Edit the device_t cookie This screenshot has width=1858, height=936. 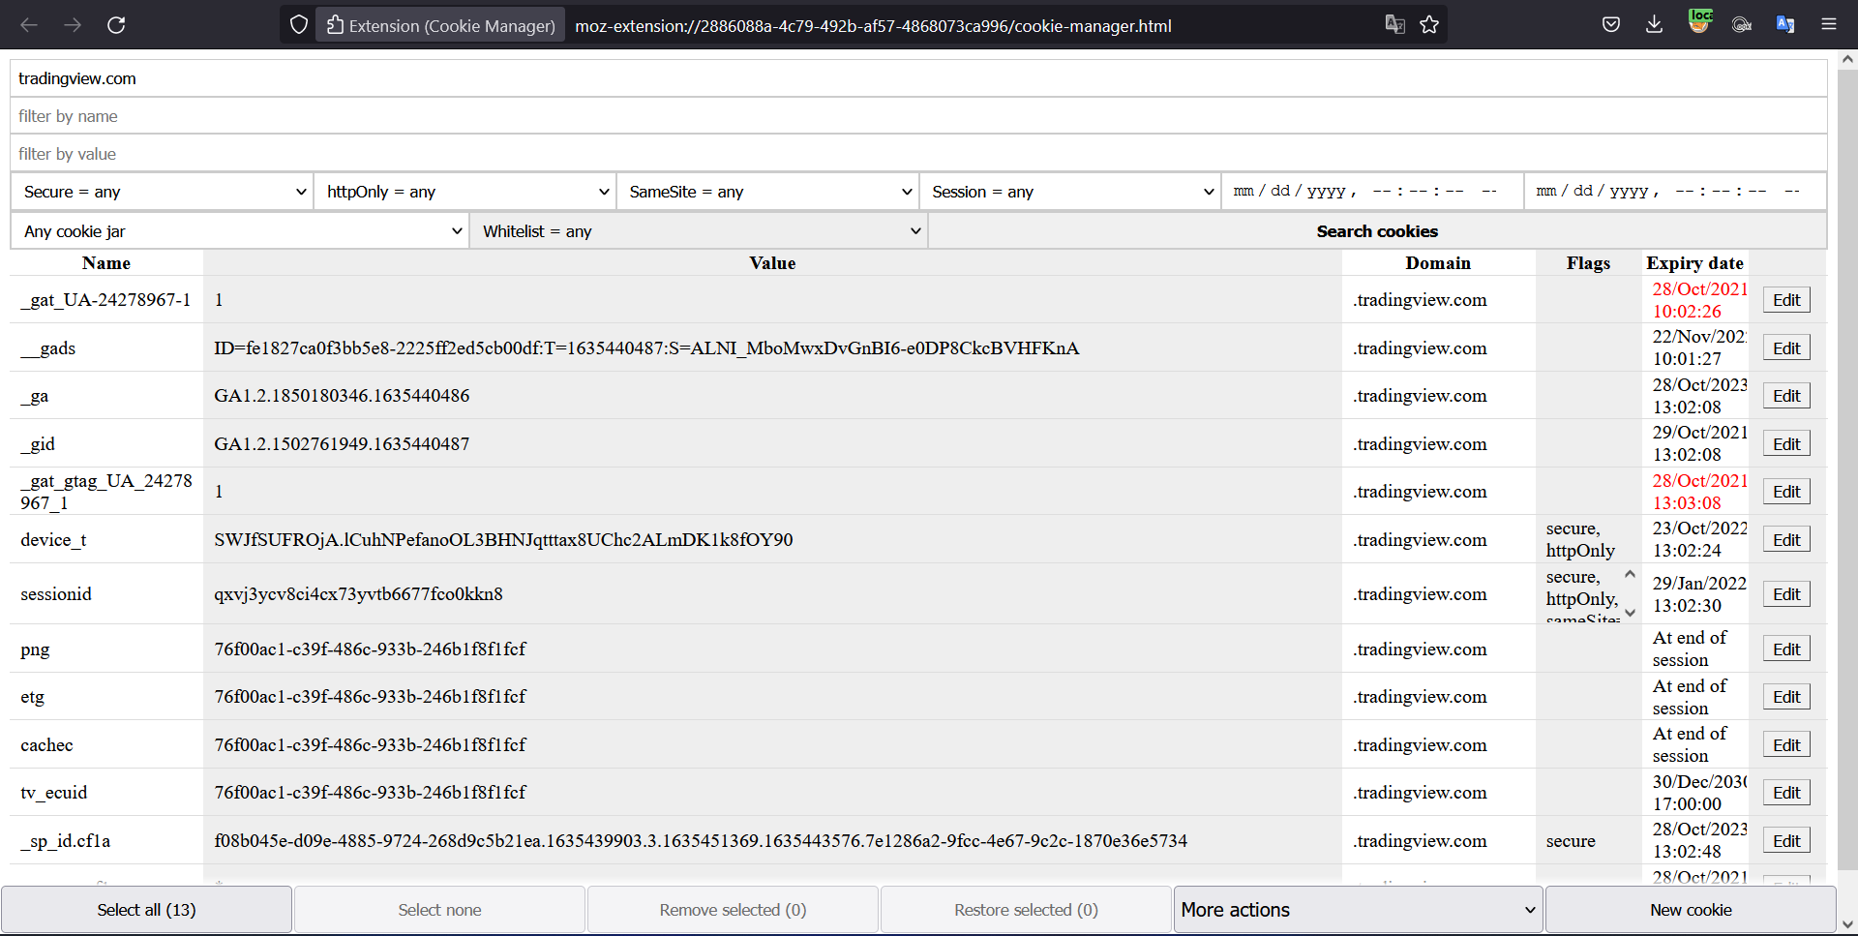[1786, 540]
